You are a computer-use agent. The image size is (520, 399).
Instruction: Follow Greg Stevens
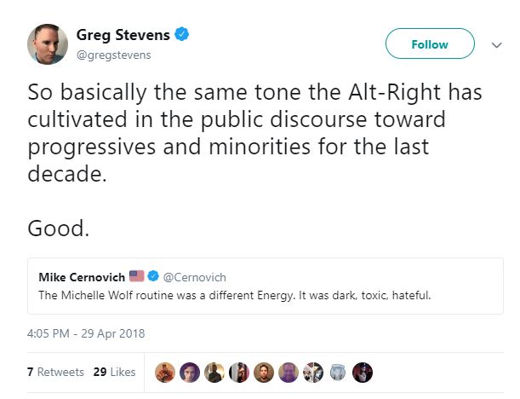(x=429, y=44)
